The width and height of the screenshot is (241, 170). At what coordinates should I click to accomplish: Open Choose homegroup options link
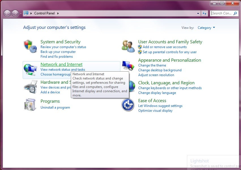point(56,74)
